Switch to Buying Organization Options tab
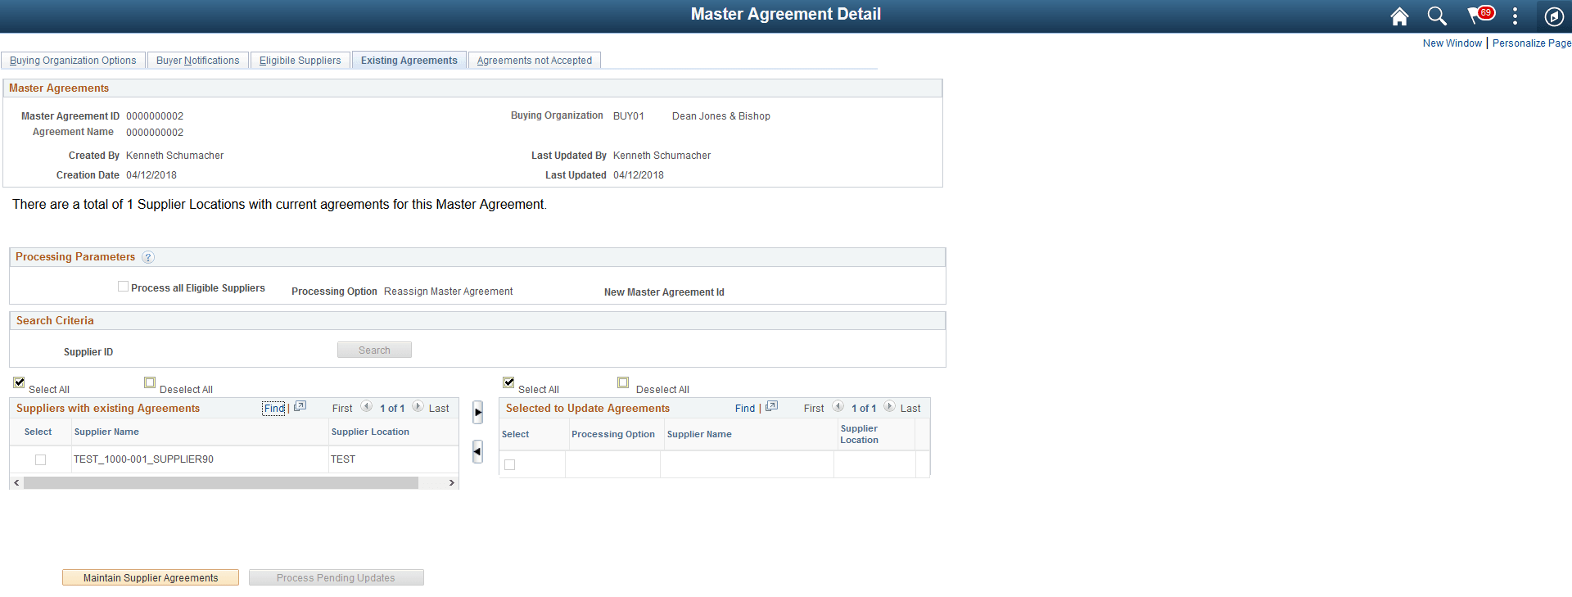Viewport: 1572px width, 597px height. [74, 61]
